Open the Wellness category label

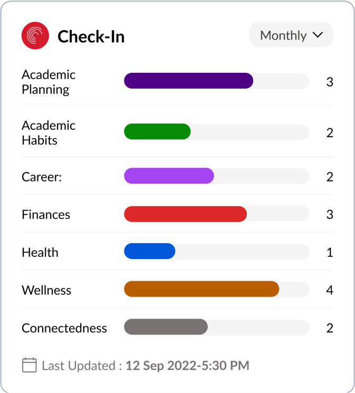(x=46, y=290)
